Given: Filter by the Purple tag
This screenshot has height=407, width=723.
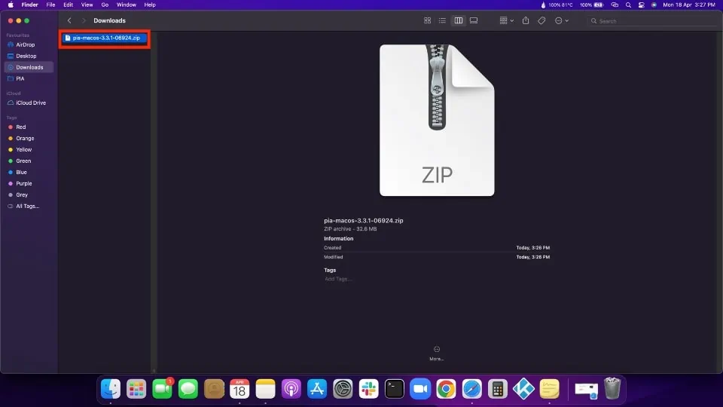Looking at the screenshot, I should (x=23, y=184).
